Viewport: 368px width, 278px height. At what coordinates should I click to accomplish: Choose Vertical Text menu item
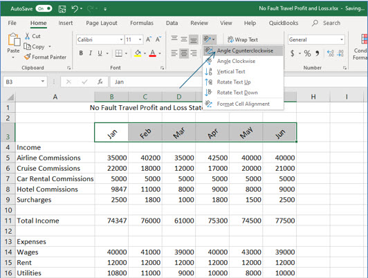click(243, 71)
